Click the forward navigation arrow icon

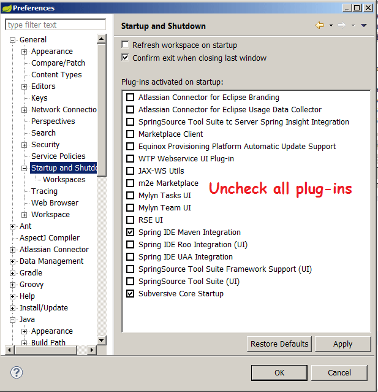coord(342,25)
